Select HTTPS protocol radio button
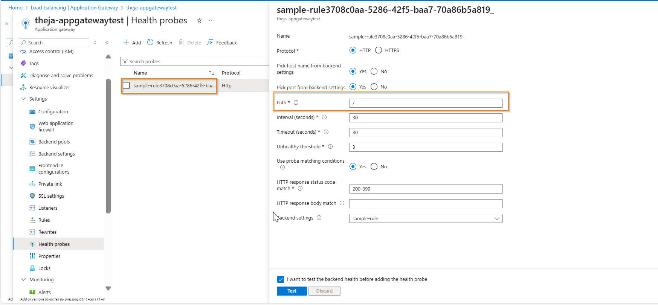658x305 pixels. 379,50
